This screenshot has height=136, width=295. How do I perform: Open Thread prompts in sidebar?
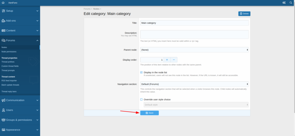point(8,70)
